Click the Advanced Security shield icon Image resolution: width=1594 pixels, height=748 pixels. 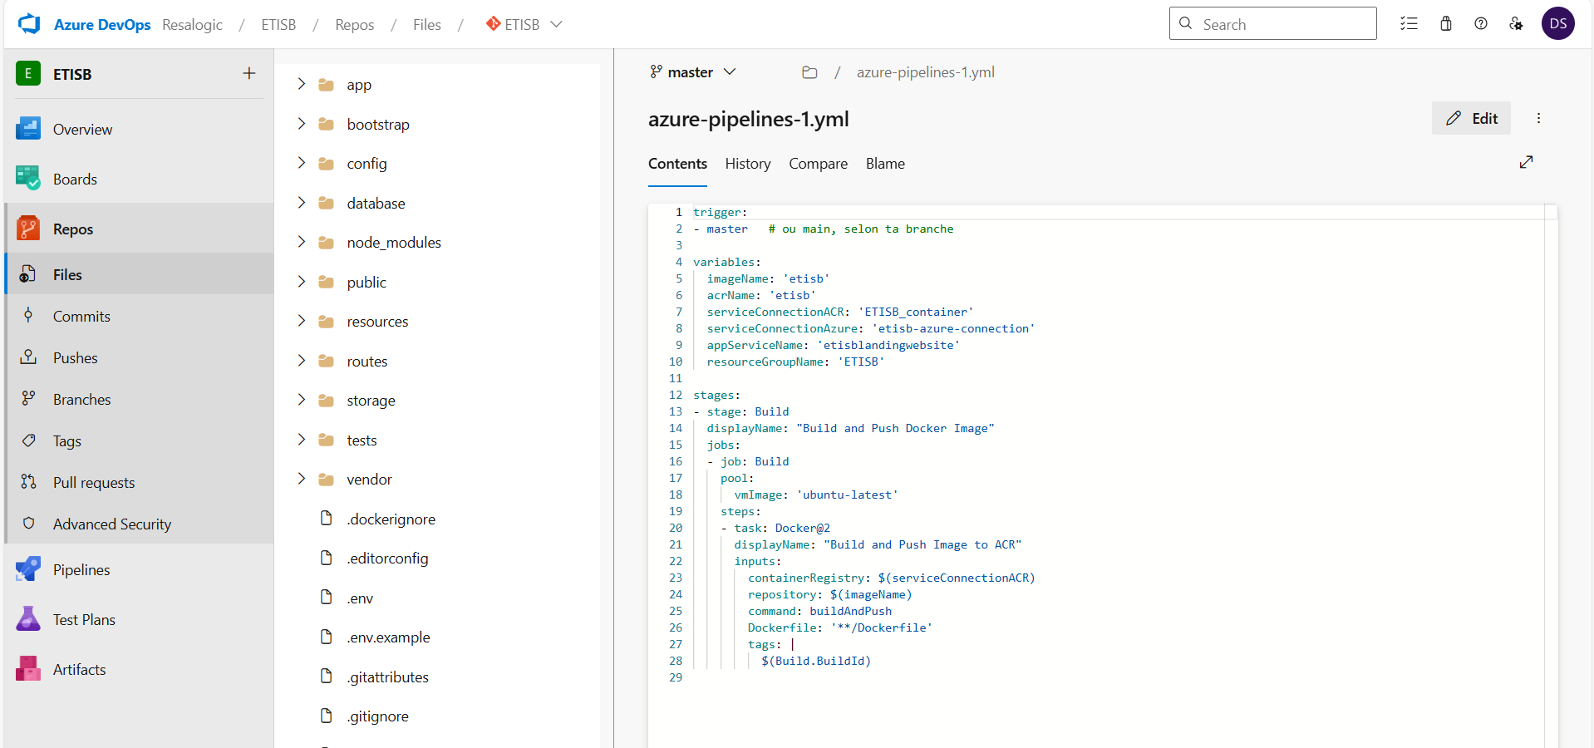28,524
